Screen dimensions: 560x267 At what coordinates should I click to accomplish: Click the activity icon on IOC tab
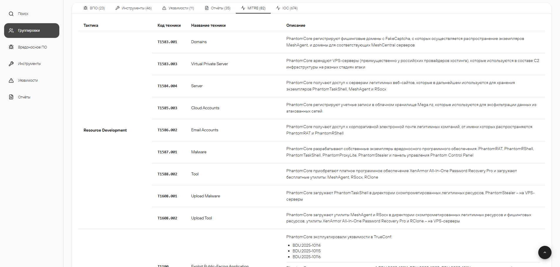278,8
